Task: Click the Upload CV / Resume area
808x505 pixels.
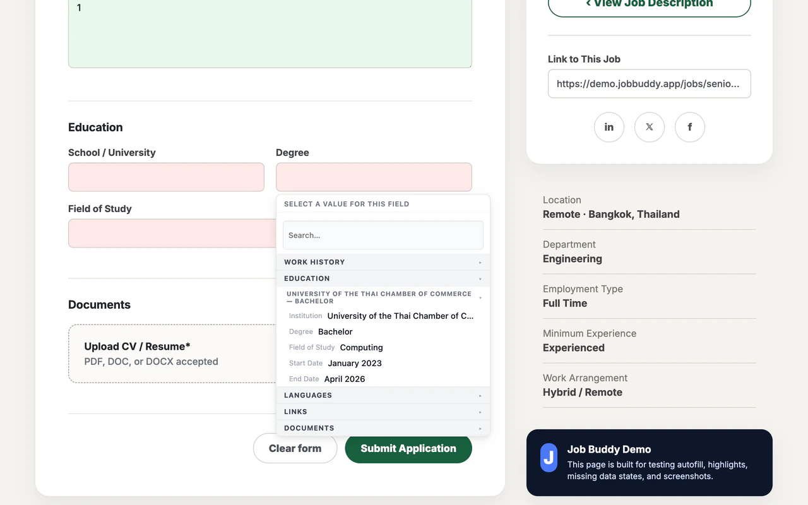Action: (172, 353)
